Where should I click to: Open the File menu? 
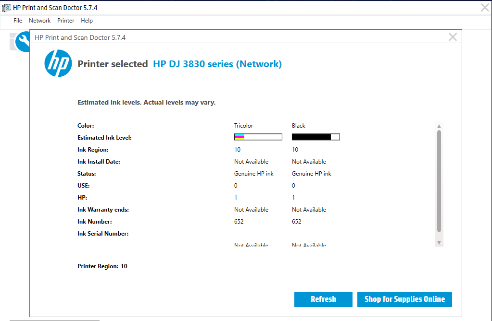pos(17,21)
